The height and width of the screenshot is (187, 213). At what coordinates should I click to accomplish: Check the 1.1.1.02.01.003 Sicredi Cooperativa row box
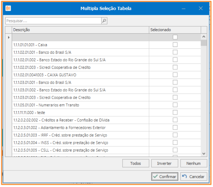pos(175,67)
